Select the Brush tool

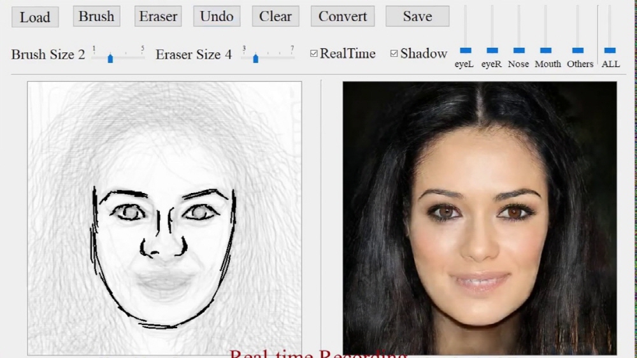click(x=96, y=17)
